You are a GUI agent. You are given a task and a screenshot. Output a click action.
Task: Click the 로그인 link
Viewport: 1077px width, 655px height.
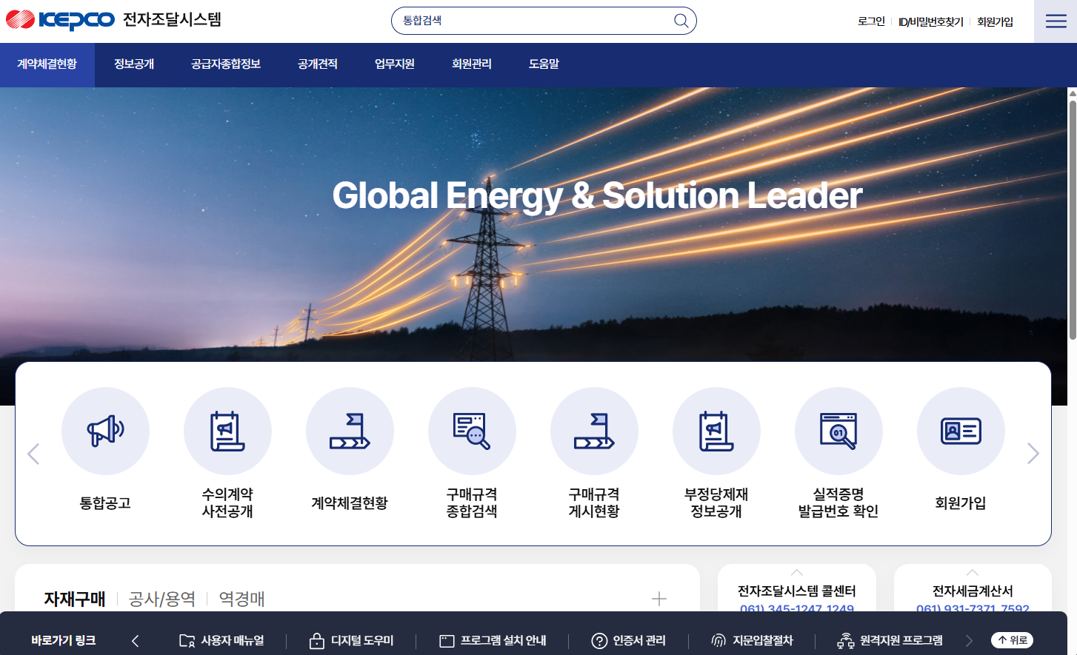(x=871, y=21)
